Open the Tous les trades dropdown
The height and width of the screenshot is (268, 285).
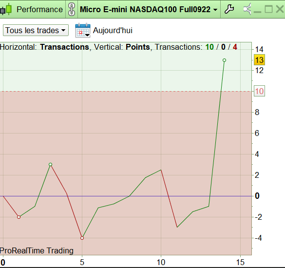click(x=36, y=30)
